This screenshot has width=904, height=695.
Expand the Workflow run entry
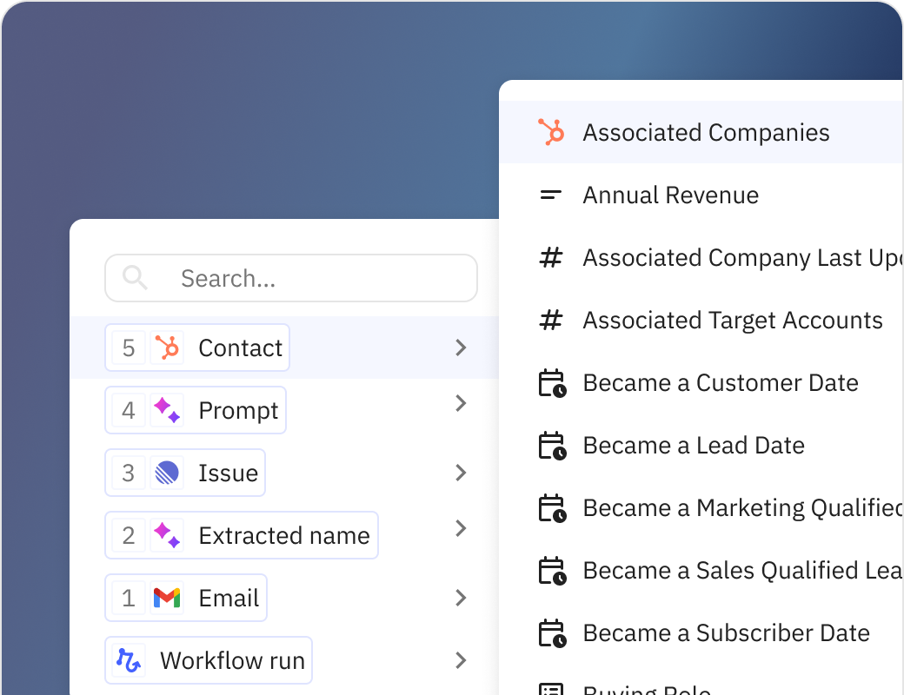pyautogui.click(x=461, y=660)
